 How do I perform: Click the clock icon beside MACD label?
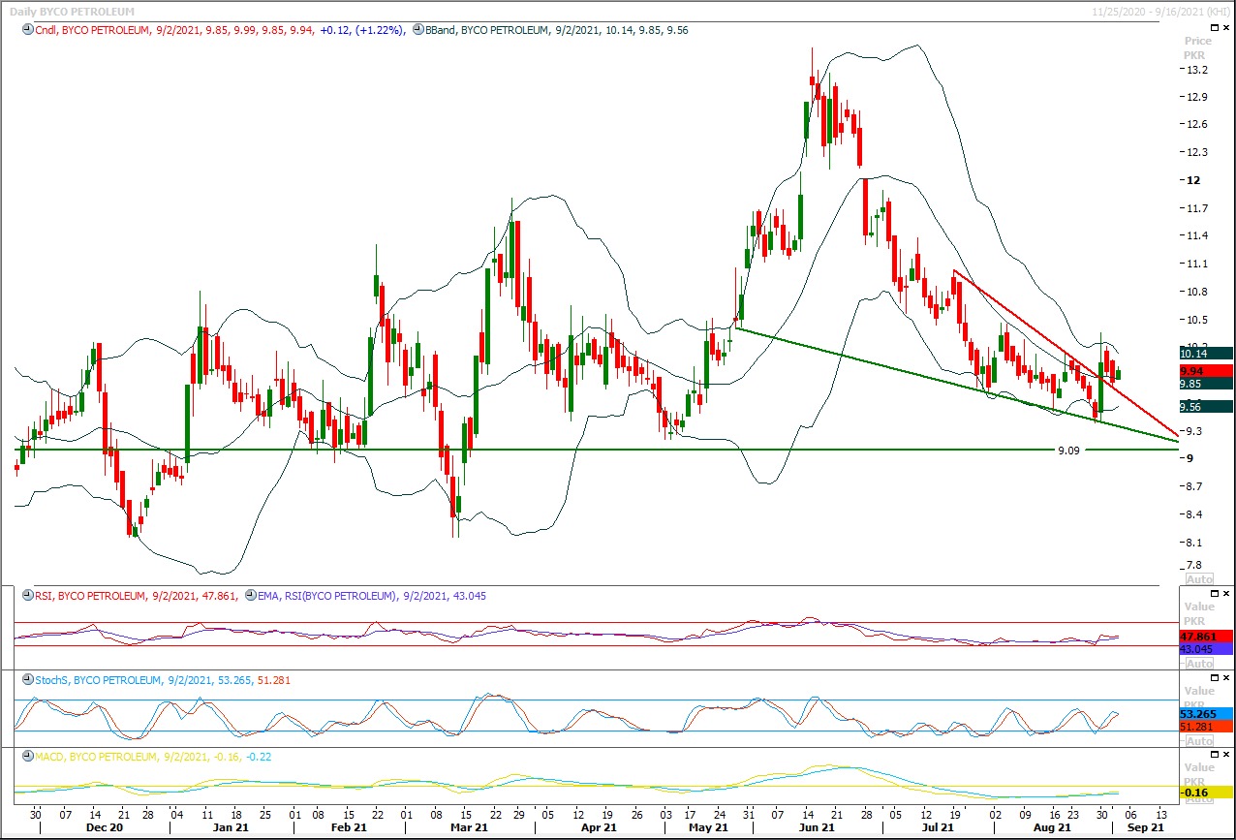27,756
